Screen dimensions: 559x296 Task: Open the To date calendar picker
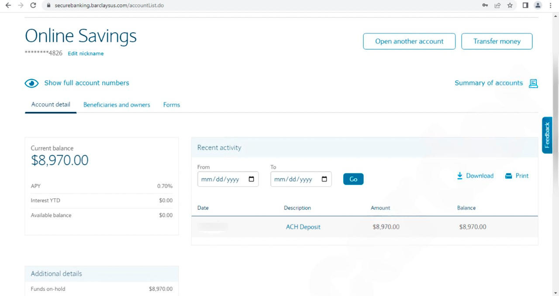pos(324,179)
